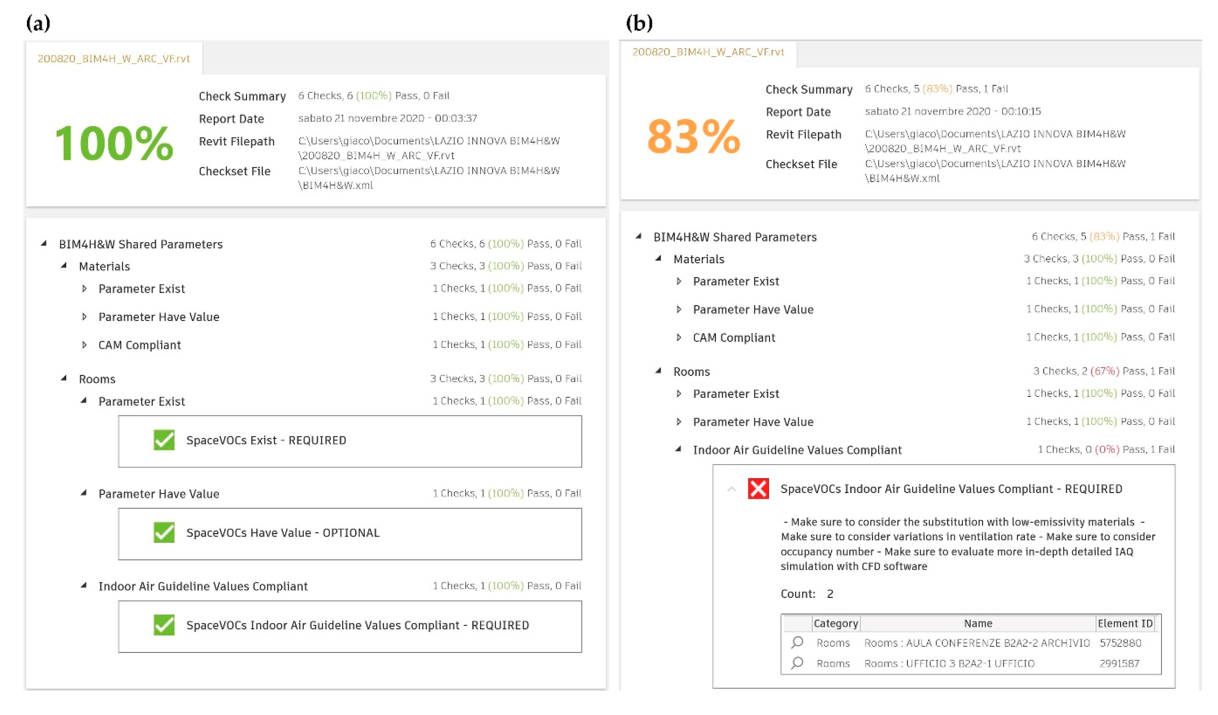
Task: Select right 200820_BIM4H_W_ARC_VF.rvt tab
Action: click(x=708, y=52)
